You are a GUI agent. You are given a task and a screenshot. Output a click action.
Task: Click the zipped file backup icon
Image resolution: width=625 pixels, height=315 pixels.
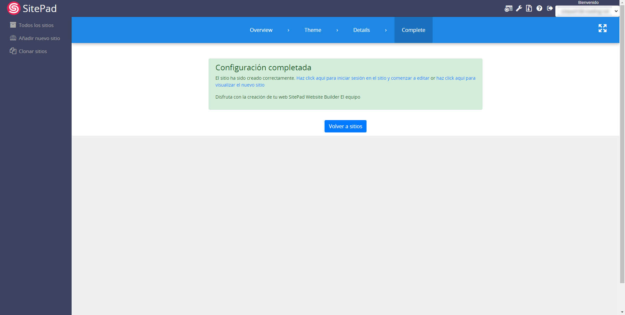(x=529, y=8)
